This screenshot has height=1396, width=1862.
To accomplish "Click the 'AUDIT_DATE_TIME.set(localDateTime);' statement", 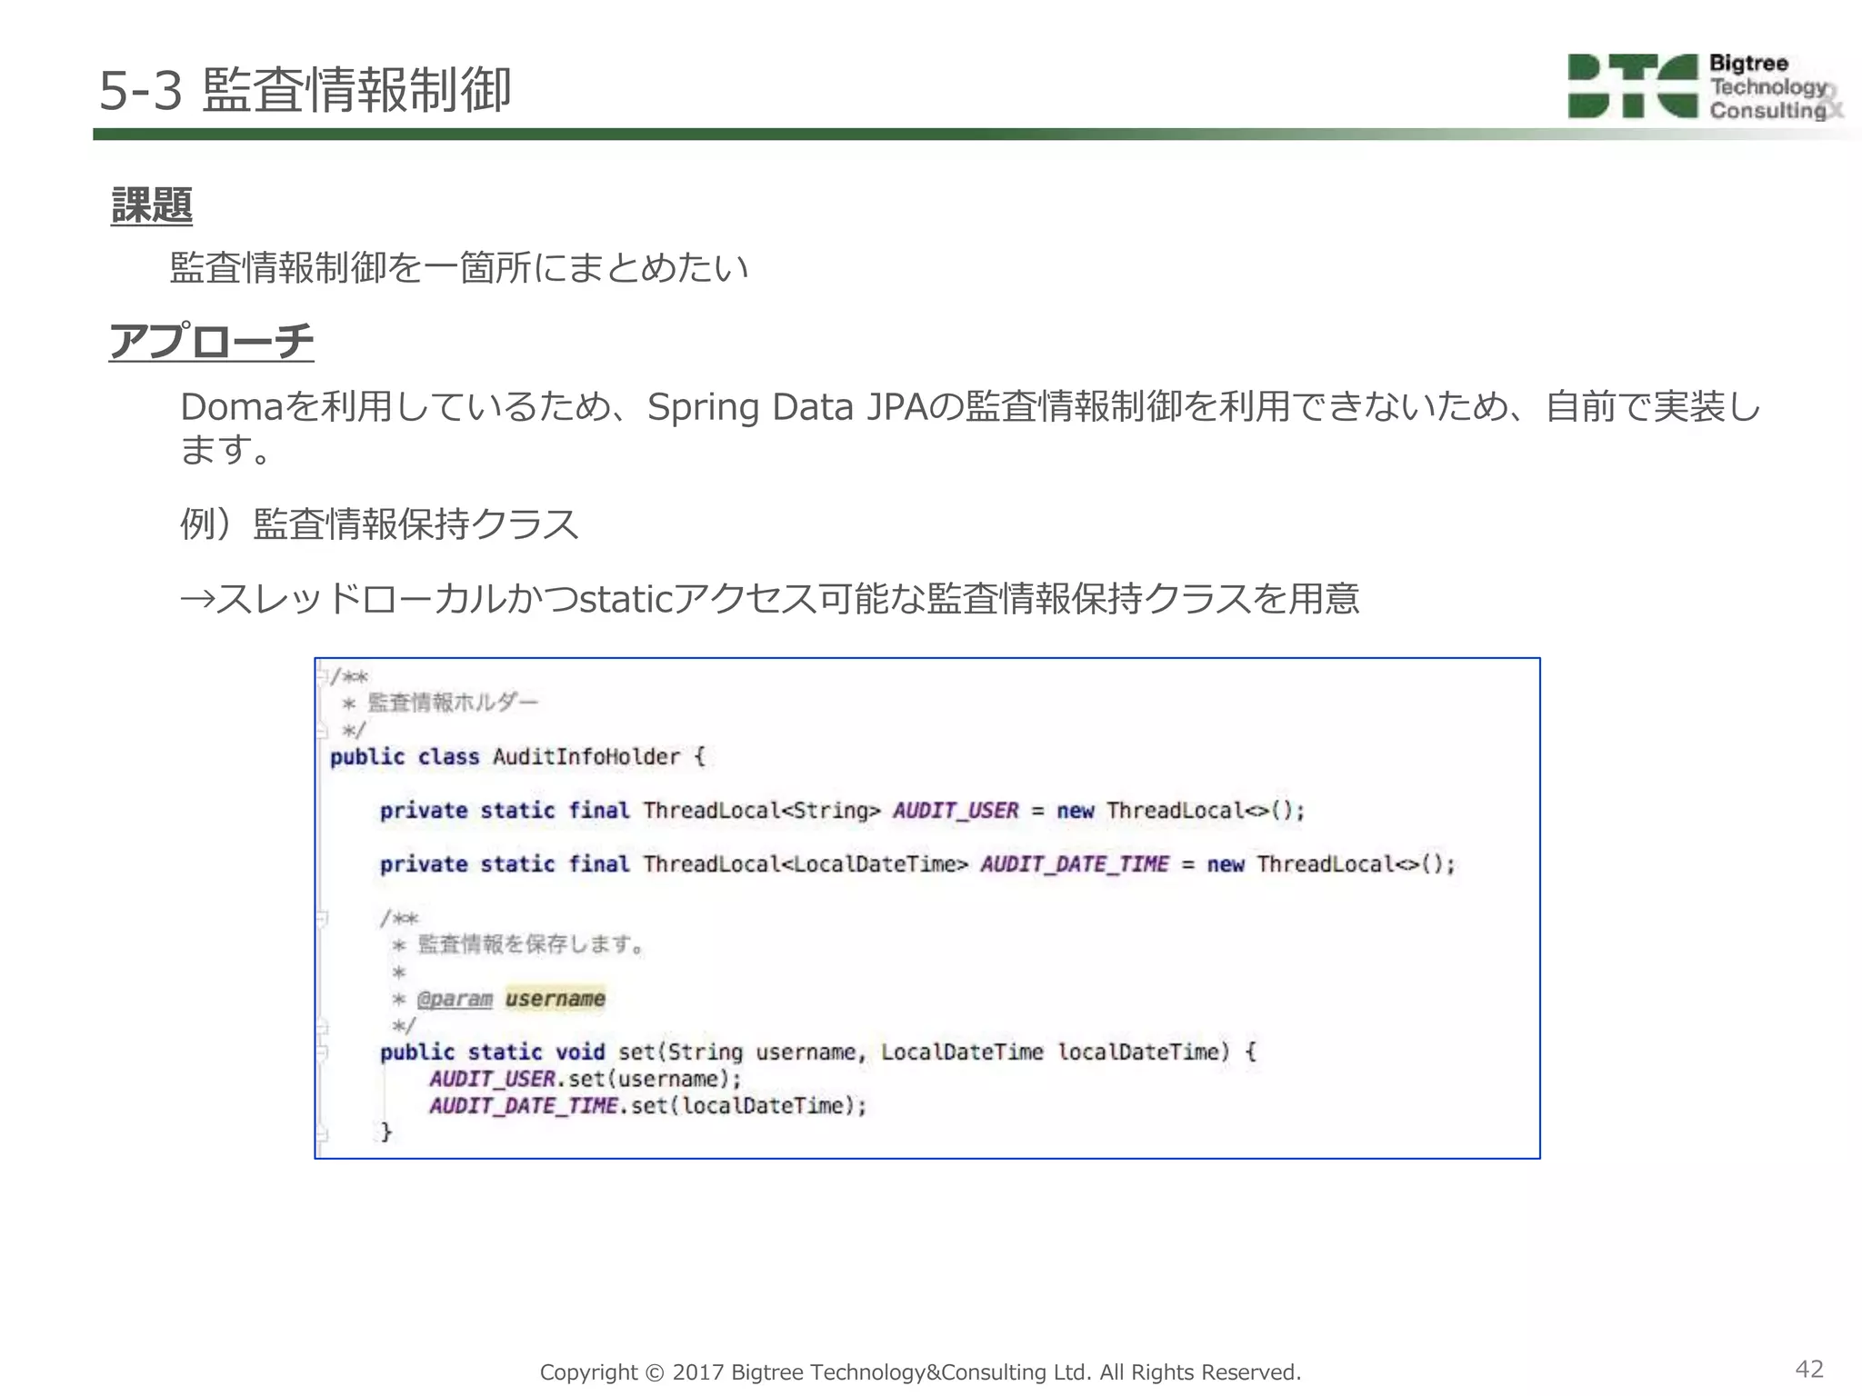I will 648,1106.
